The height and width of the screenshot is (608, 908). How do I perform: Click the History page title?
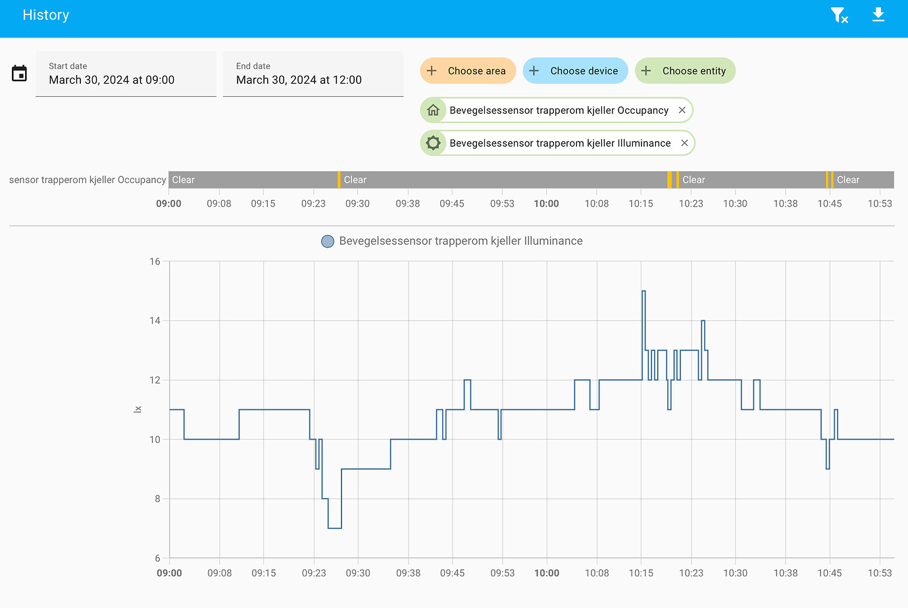pos(45,15)
